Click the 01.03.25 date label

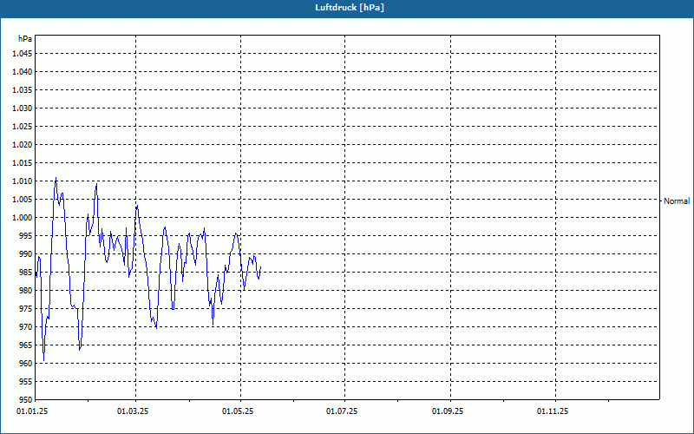point(133,411)
